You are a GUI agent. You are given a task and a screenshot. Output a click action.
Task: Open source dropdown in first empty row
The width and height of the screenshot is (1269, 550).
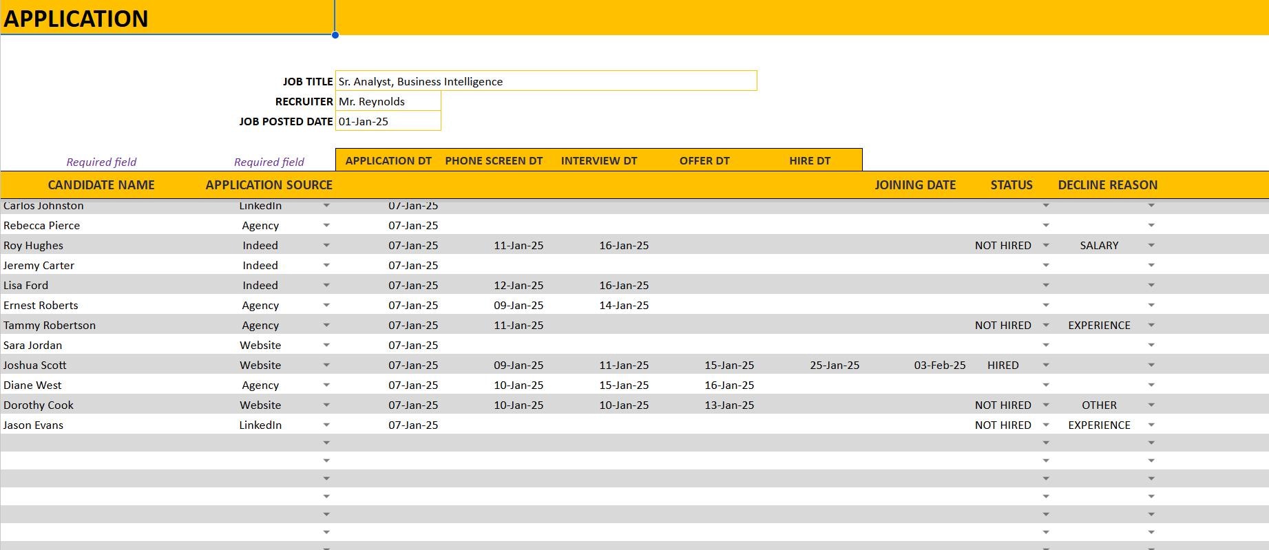pos(326,443)
